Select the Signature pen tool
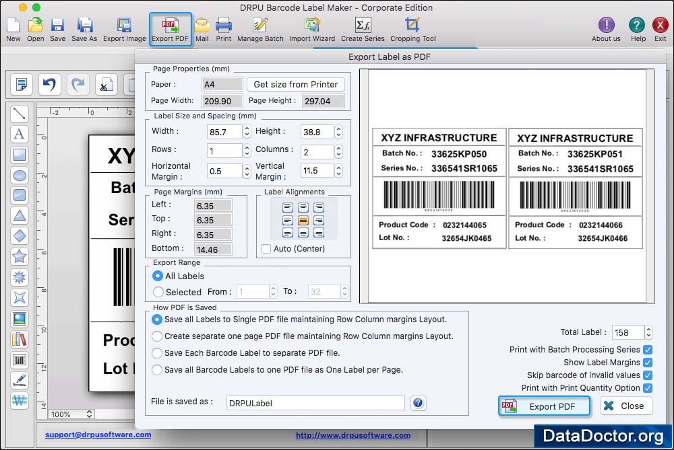Viewport: 674px width, 450px height. tap(20, 380)
